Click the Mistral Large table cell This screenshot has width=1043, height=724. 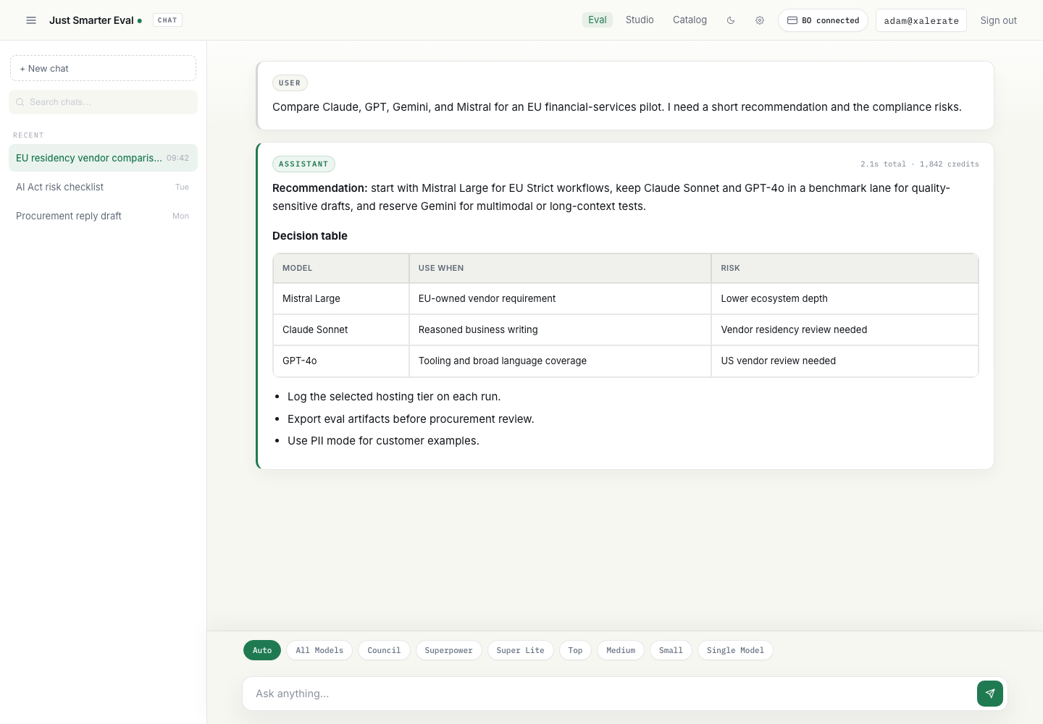(x=341, y=298)
